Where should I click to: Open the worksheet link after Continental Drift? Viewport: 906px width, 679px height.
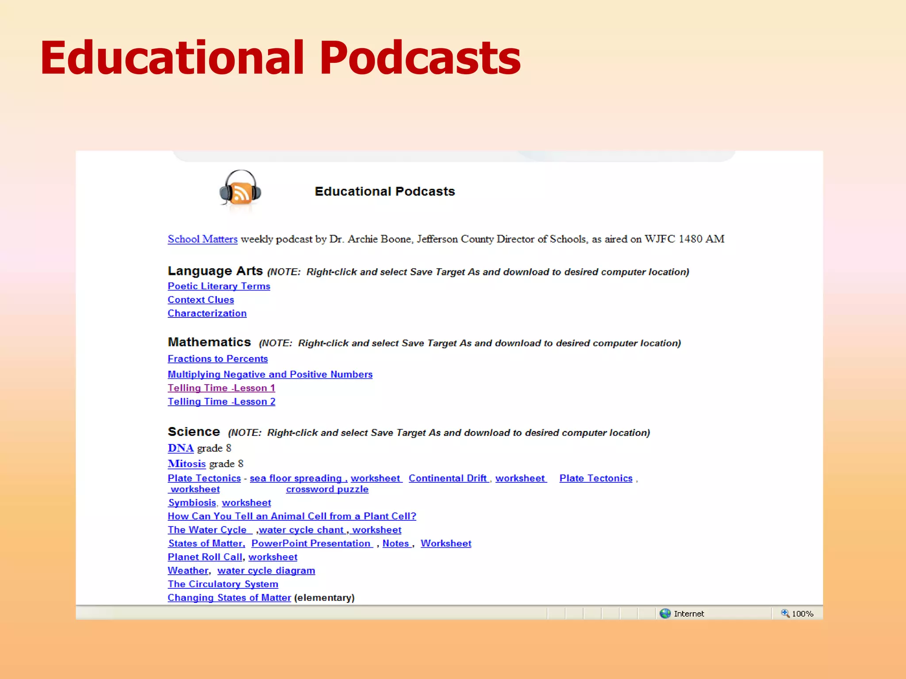pyautogui.click(x=521, y=478)
